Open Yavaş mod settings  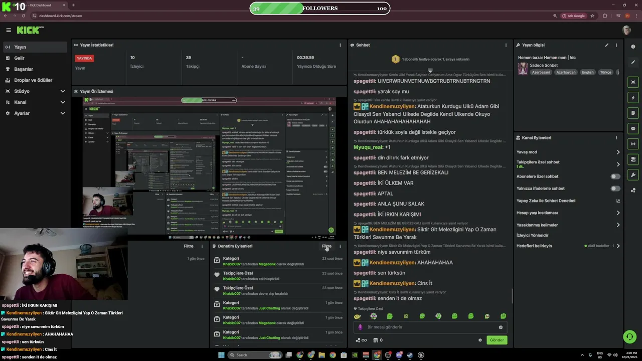tap(568, 152)
